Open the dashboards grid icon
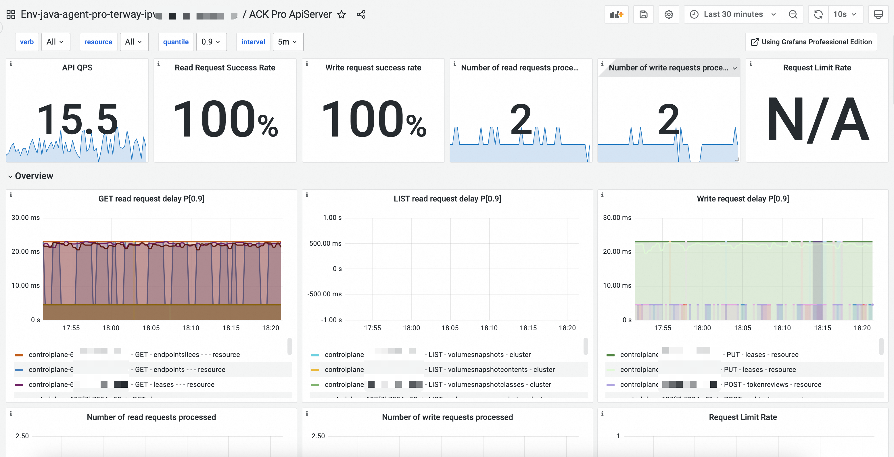Screen dimensions: 894x457 (11, 14)
